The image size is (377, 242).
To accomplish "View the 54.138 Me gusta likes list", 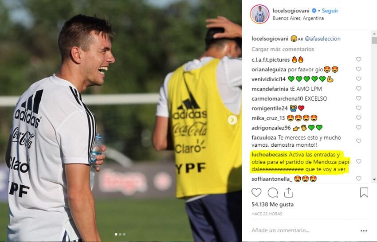I will pos(272,204).
